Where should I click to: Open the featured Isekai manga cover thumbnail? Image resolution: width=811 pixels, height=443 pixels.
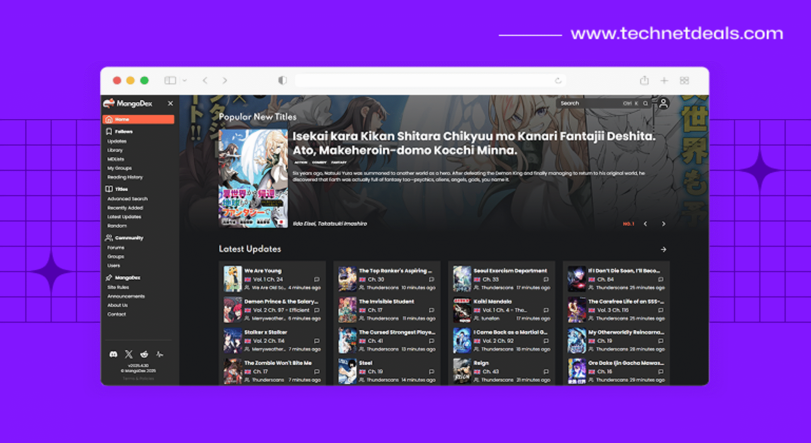253,178
